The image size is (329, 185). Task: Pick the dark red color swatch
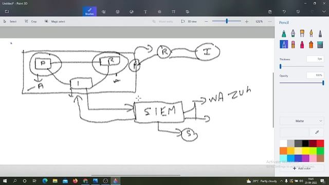pos(313,143)
